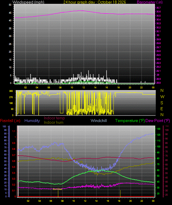The image size is (172, 205).
Task: Click the W compass label on direction chart
Action: 162,97
